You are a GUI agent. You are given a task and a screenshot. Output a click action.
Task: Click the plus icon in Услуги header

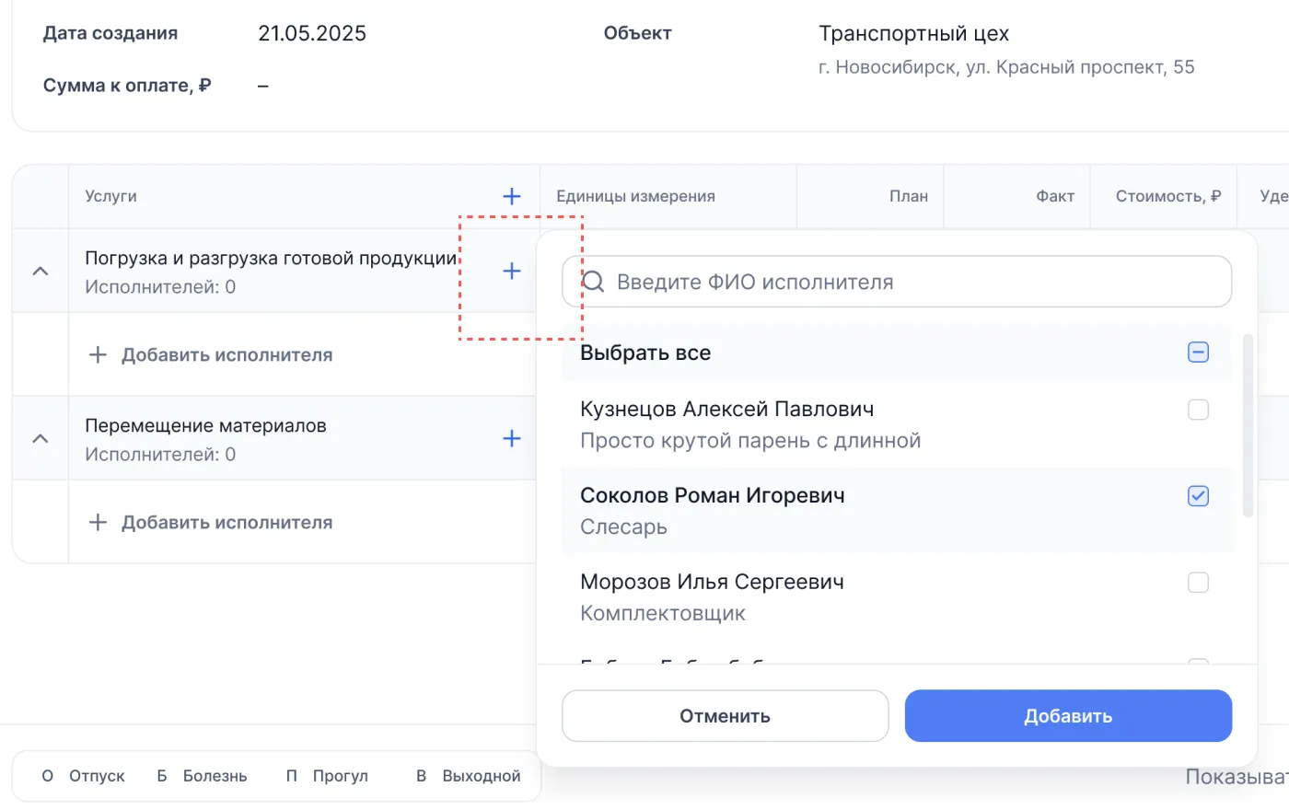pos(512,196)
